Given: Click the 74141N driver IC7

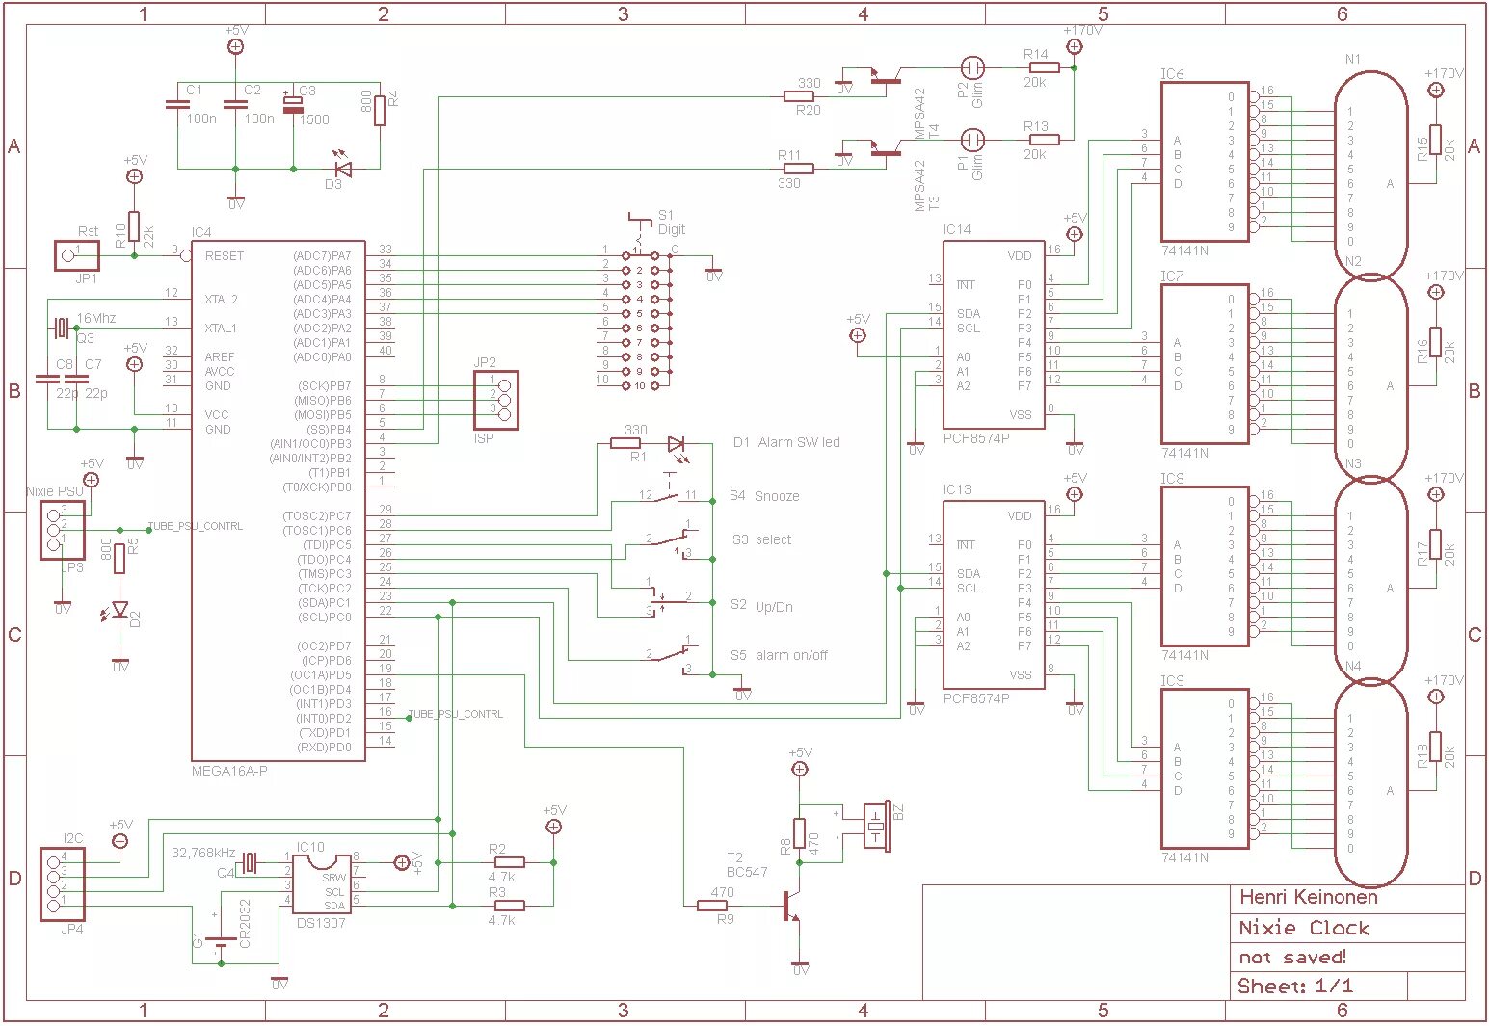Looking at the screenshot, I should pos(1205,364).
